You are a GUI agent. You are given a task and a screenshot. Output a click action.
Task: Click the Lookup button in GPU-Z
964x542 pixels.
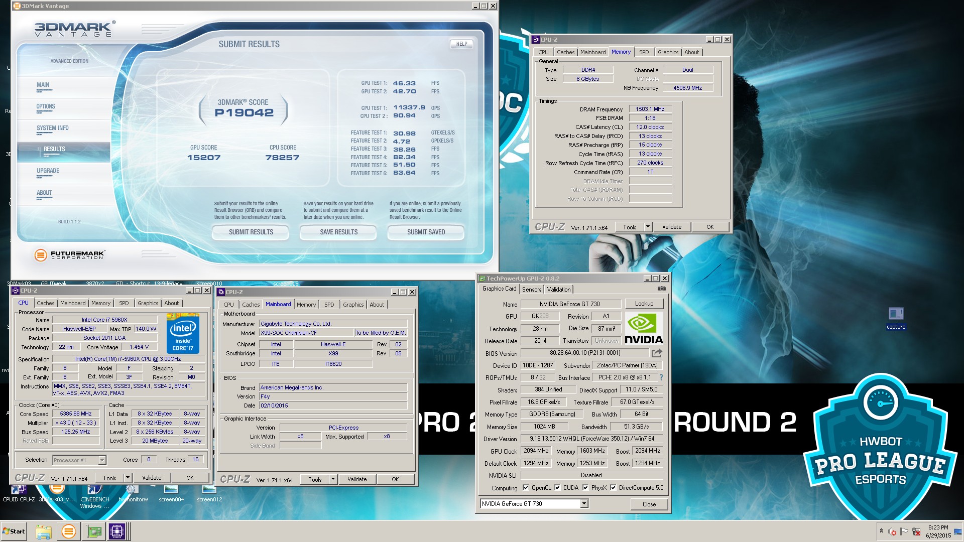[x=644, y=304]
